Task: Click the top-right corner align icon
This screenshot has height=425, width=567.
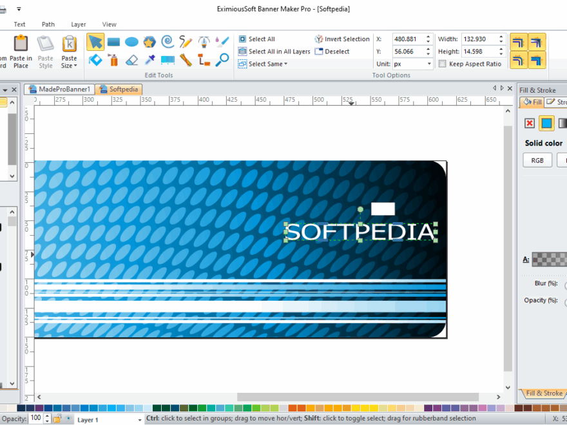Action: [x=537, y=42]
